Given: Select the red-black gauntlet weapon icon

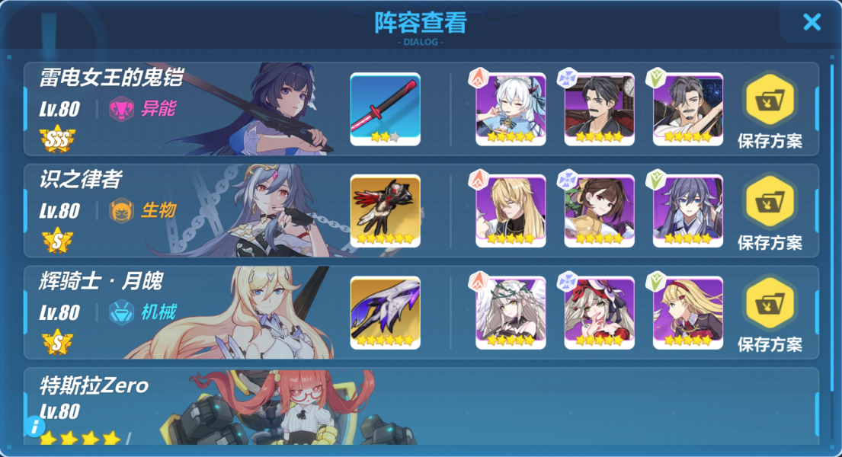Looking at the screenshot, I should click(x=385, y=211).
